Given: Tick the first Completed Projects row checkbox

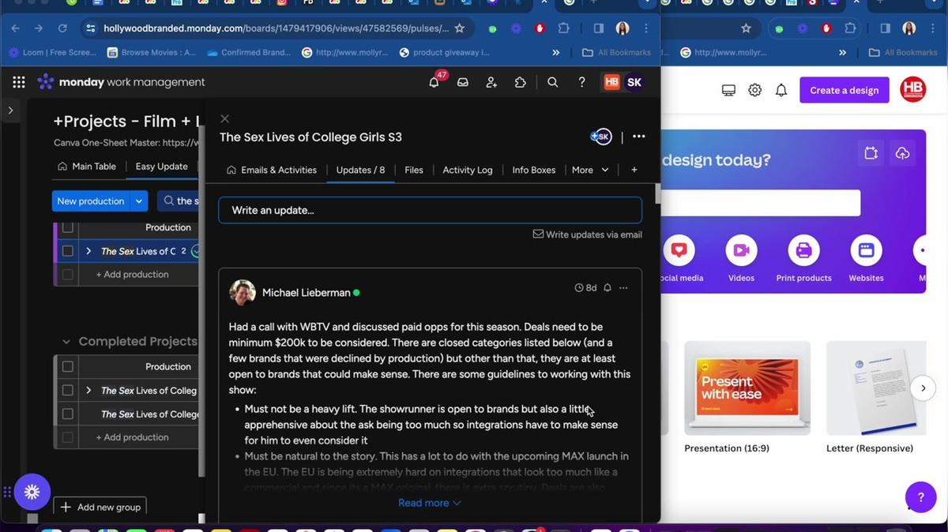Looking at the screenshot, I should pyautogui.click(x=67, y=390).
